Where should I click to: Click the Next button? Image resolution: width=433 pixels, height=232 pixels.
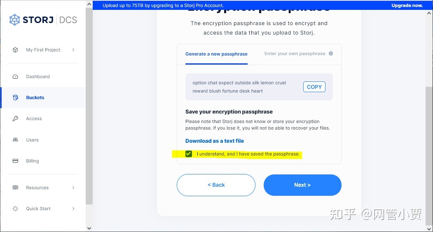point(302,185)
